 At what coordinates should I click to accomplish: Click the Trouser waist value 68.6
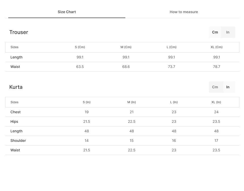coord(126,67)
